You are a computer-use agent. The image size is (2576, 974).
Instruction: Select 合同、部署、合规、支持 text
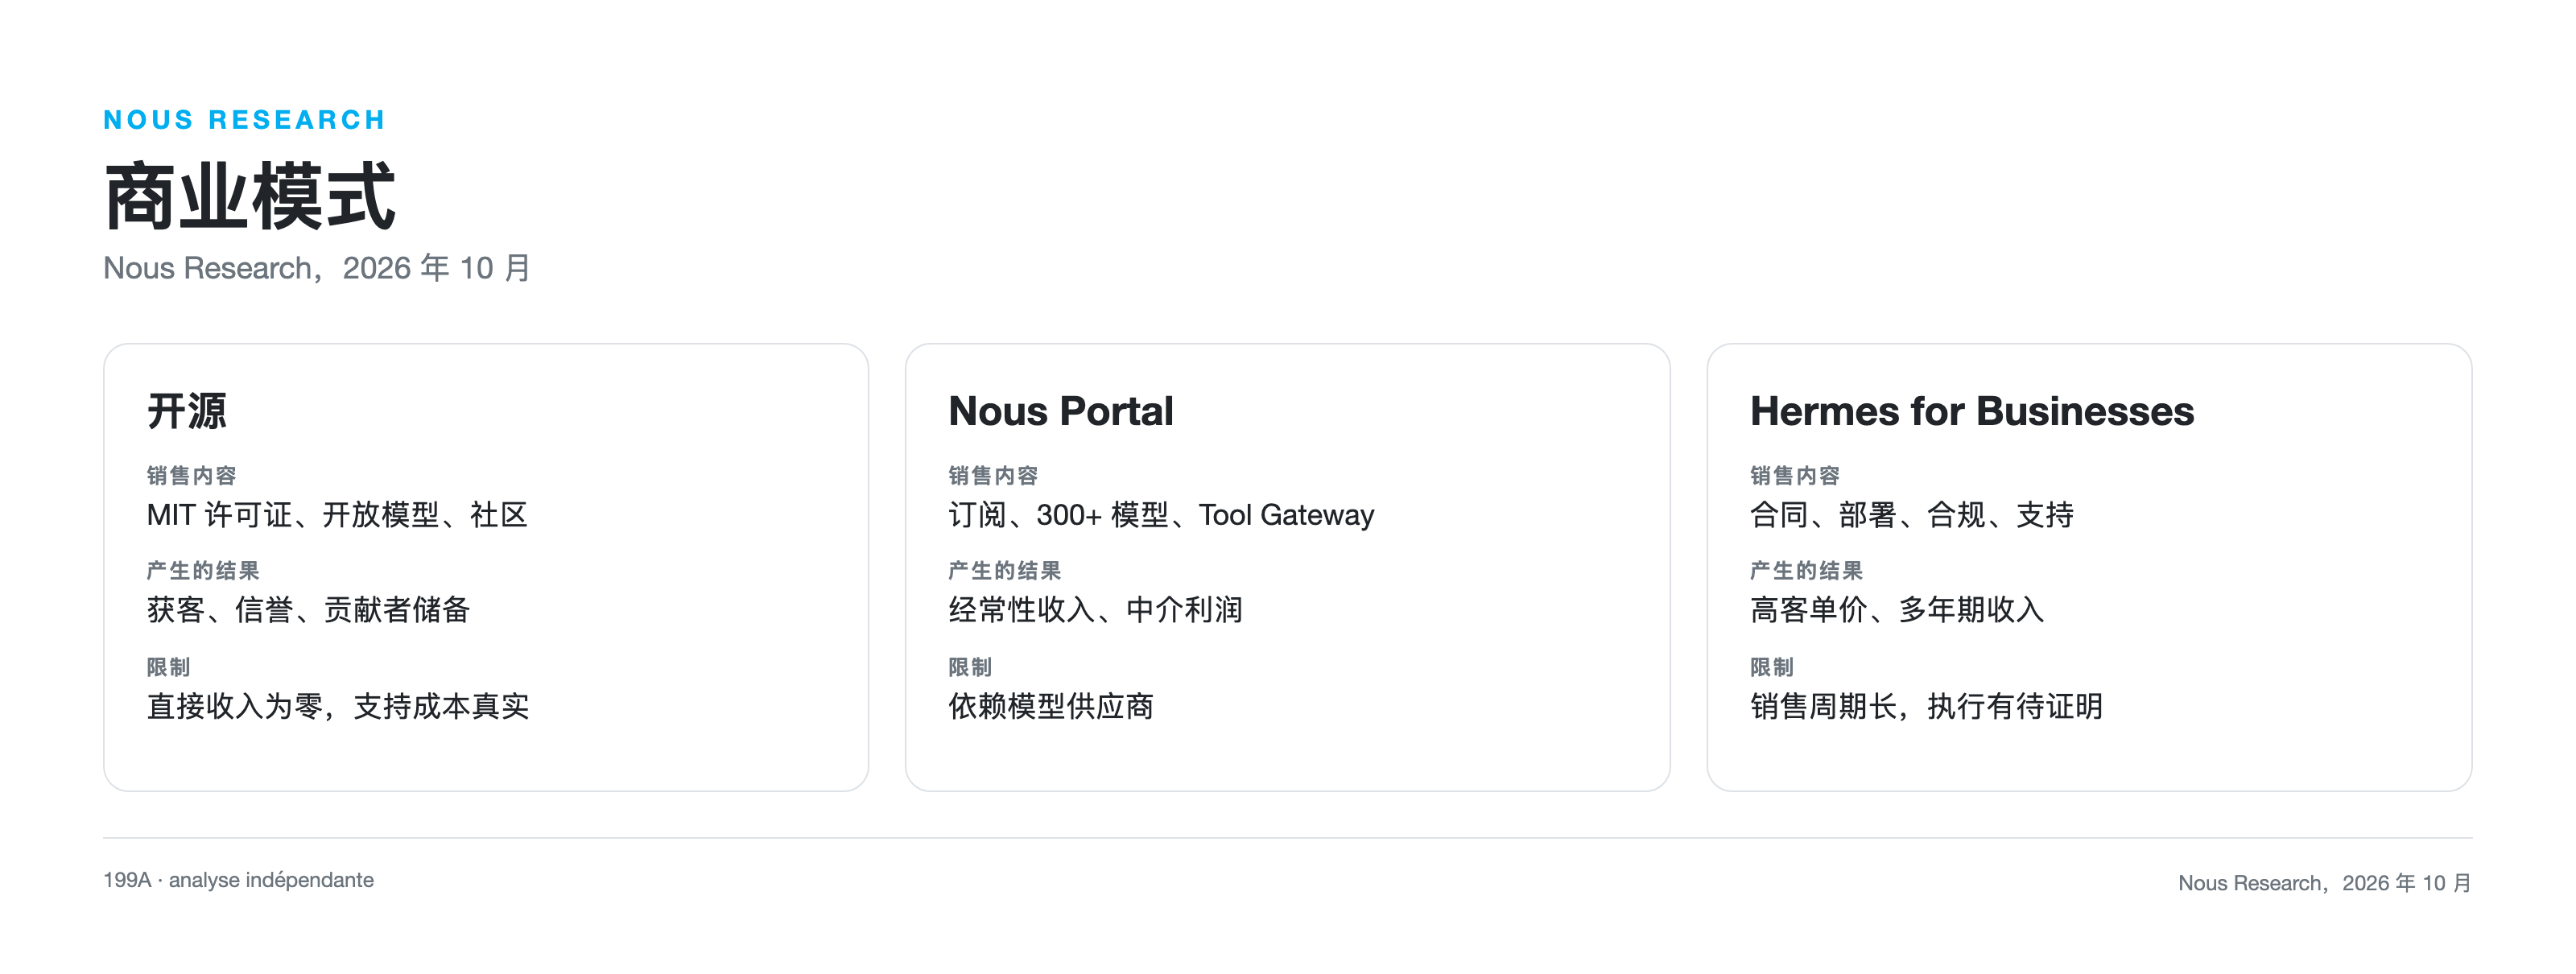[1912, 515]
